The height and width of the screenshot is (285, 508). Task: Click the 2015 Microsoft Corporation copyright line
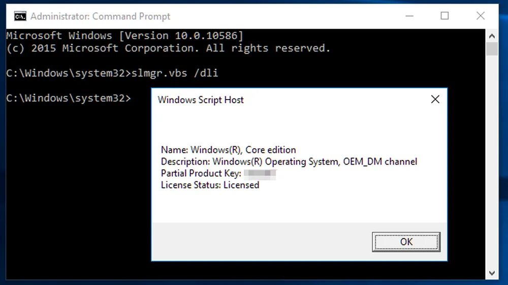coord(168,48)
